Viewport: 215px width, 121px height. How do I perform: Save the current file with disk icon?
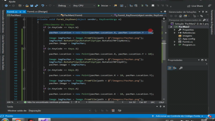[32, 6]
